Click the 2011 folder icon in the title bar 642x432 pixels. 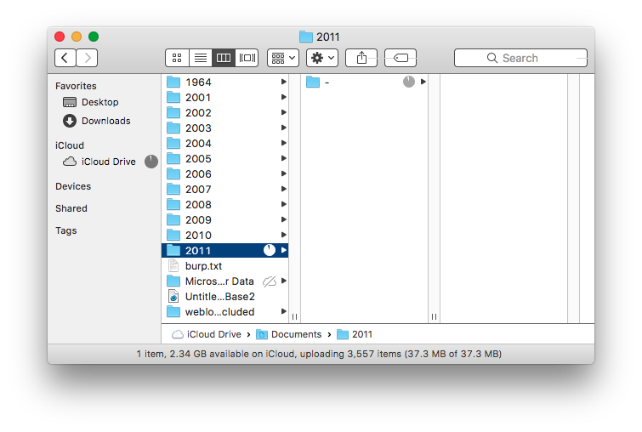pos(306,37)
